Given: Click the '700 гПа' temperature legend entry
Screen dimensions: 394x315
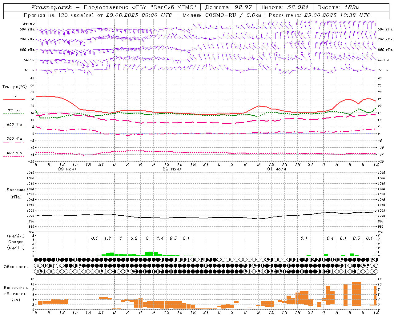Looking at the screenshot, I should (x=14, y=139).
